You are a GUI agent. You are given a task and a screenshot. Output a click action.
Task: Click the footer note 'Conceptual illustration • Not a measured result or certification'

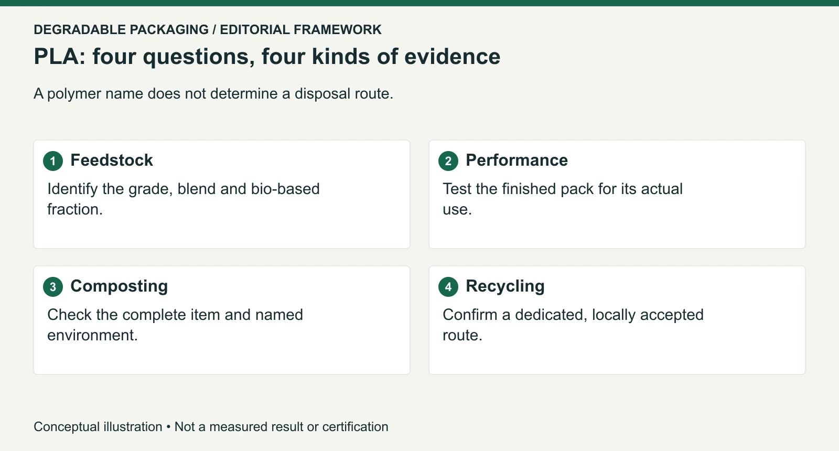coord(211,427)
